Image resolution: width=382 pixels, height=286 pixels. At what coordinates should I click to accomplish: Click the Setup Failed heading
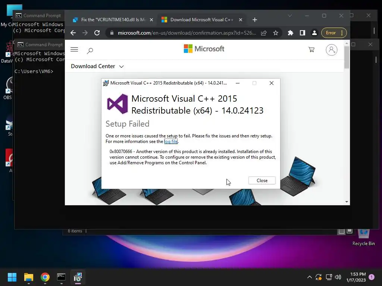coord(128,124)
